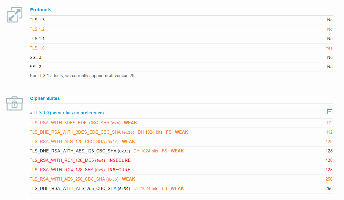Click TLS_DHE_RSA_WITH_AES_128_CBC_SHA (0x33) cipher name
The width and height of the screenshot is (344, 200).
click(x=80, y=151)
